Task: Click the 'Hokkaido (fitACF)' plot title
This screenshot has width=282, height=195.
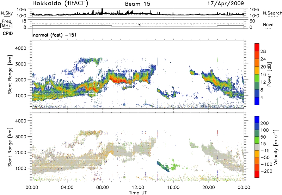Action: 60,3
